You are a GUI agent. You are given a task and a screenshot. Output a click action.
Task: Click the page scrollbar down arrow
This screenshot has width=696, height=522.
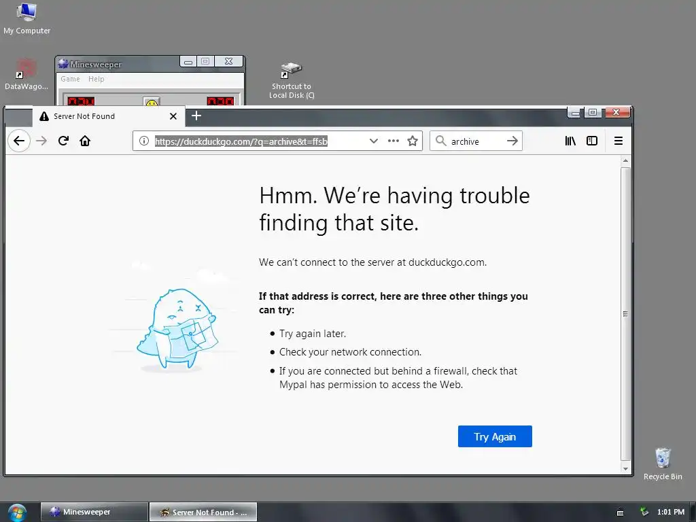625,469
